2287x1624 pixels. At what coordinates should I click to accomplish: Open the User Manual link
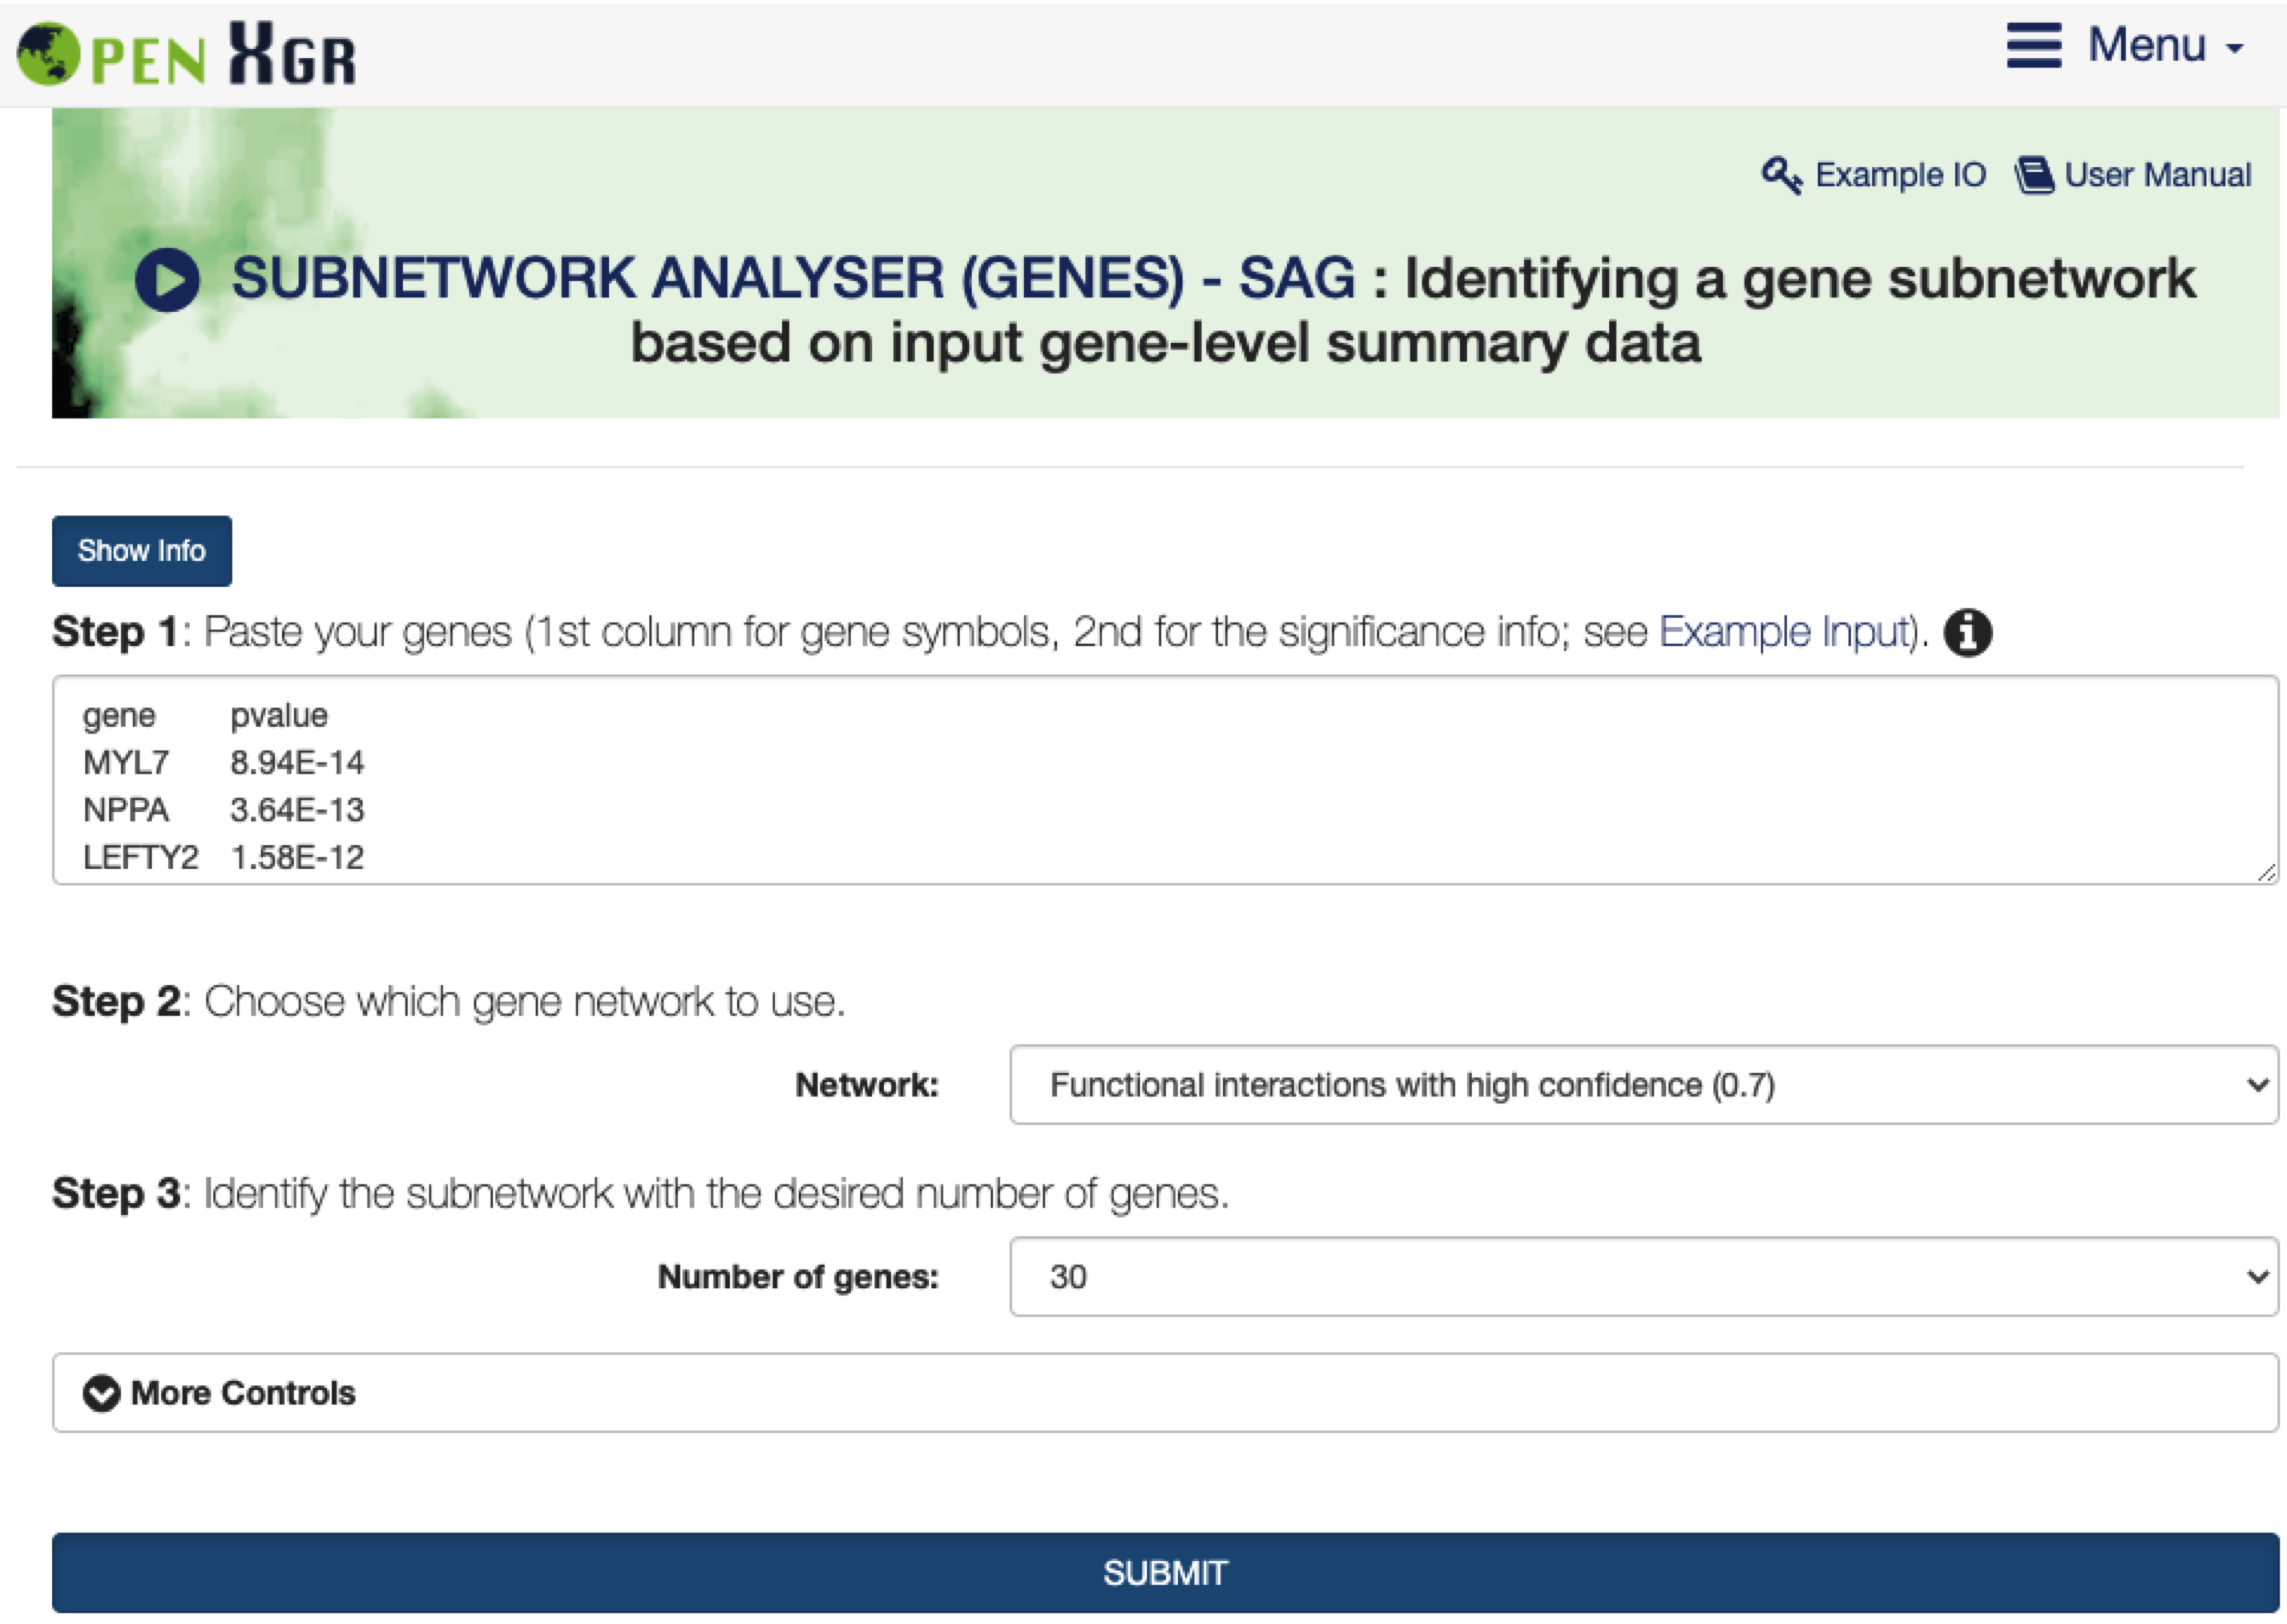point(2157,175)
